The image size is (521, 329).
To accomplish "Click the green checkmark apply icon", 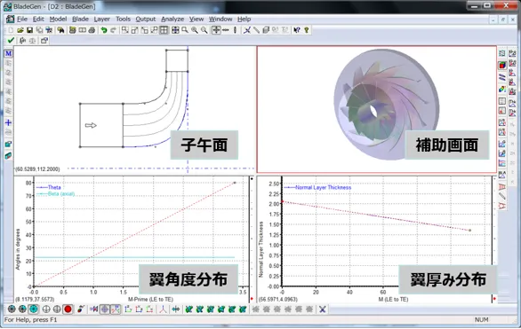I will [11, 41].
